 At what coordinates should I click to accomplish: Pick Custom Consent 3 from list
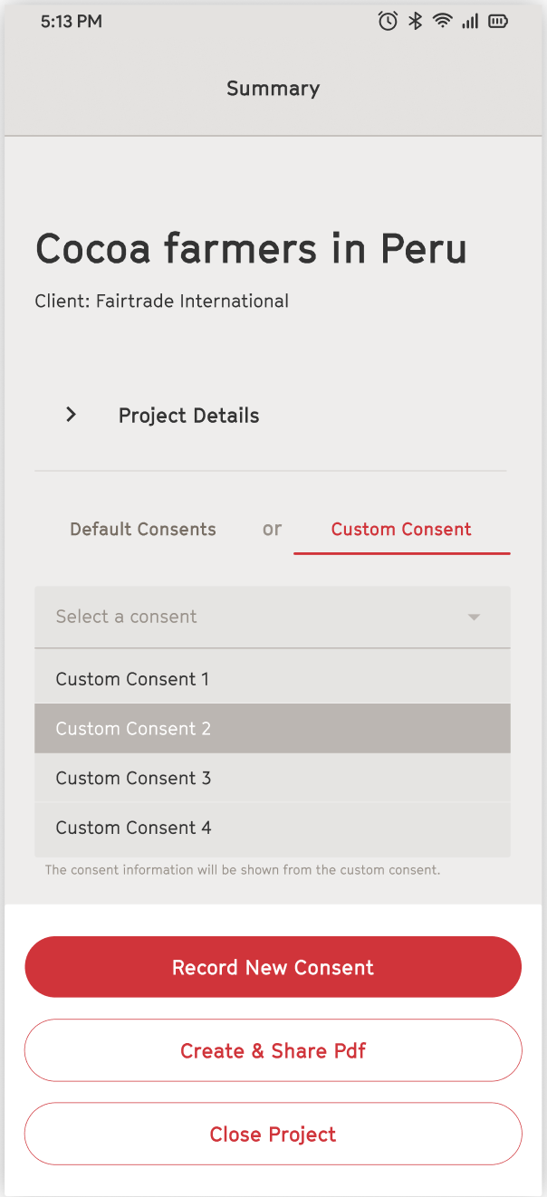tap(273, 778)
